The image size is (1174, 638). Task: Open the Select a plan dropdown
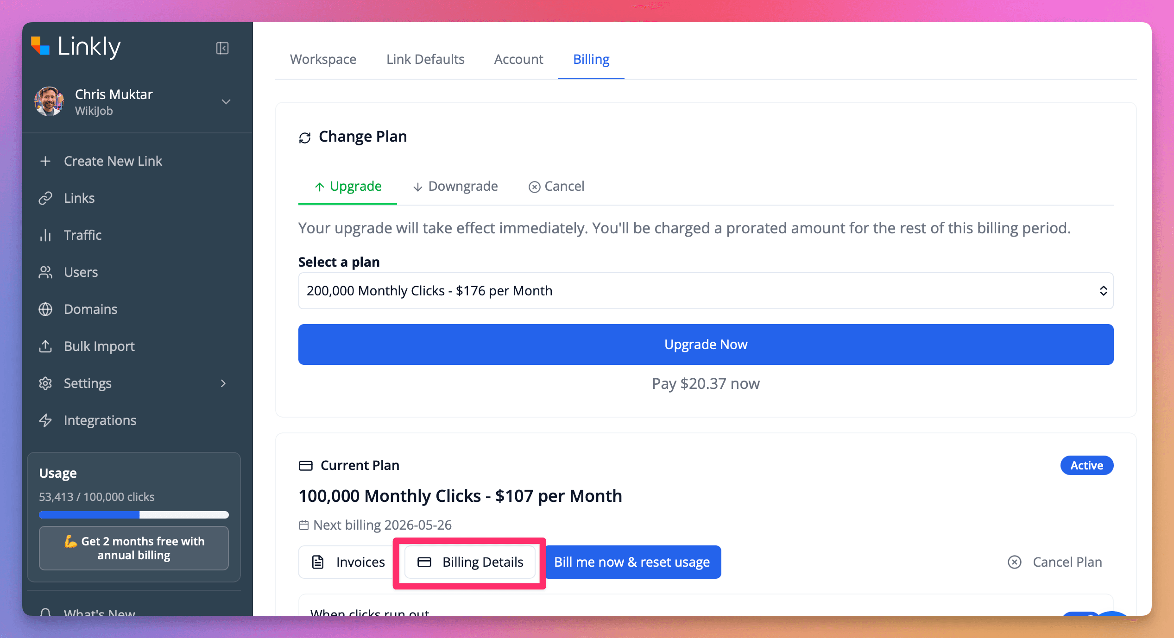point(706,291)
